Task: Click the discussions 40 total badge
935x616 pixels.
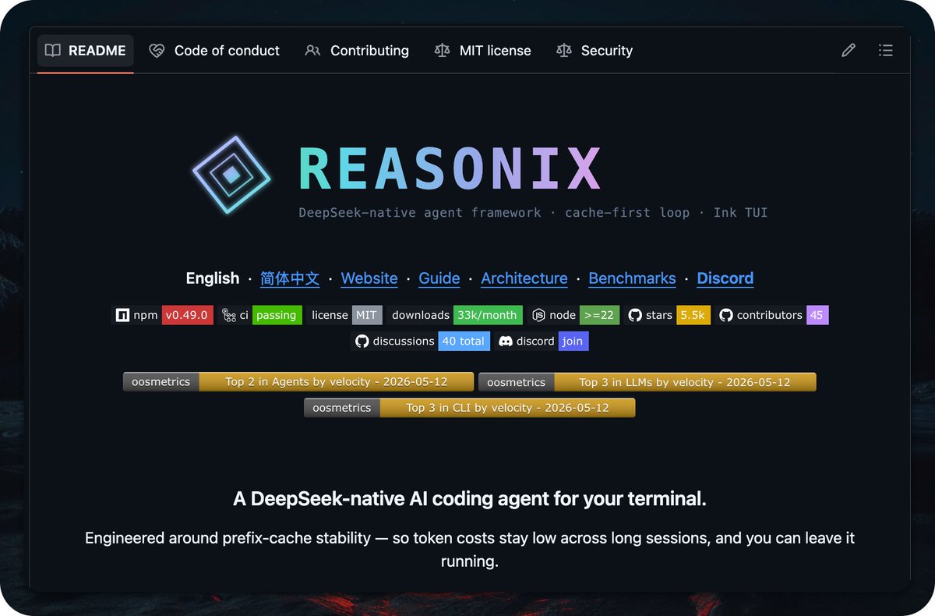Action: (422, 341)
